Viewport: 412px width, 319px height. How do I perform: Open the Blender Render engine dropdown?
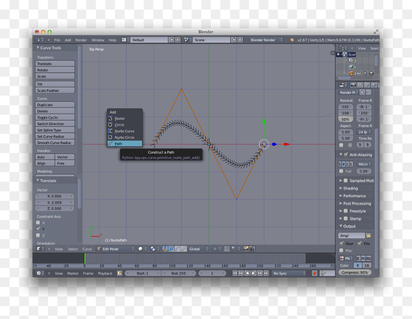[x=266, y=40]
